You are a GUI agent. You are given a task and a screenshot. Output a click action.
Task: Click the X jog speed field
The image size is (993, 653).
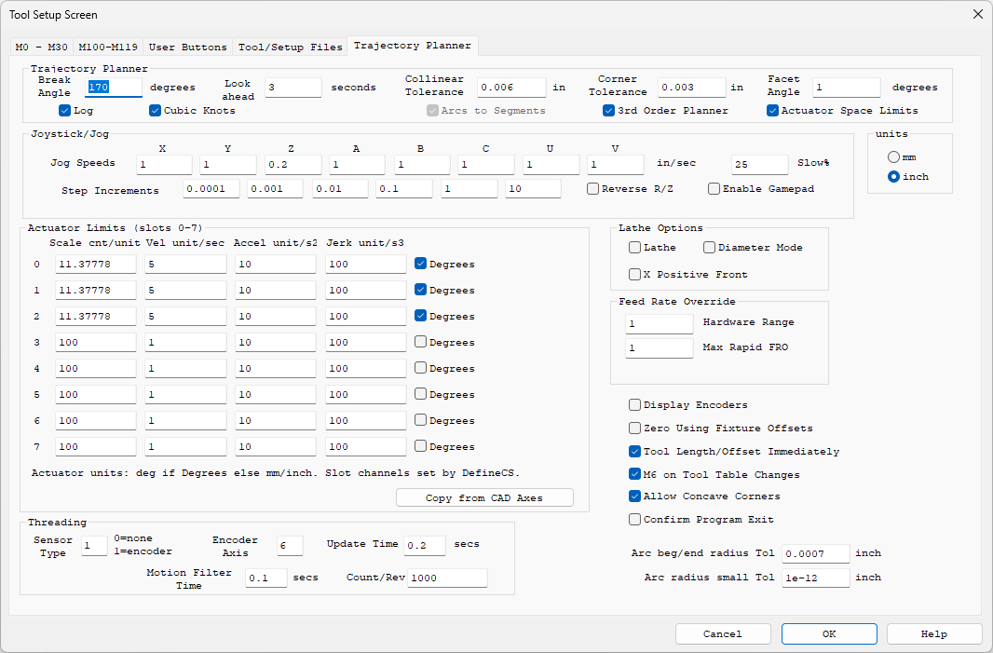point(164,165)
